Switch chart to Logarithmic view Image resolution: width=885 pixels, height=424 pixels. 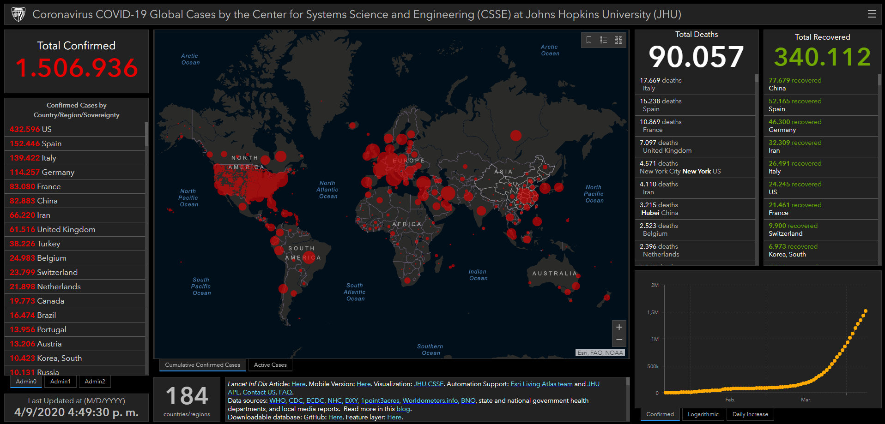(x=703, y=414)
